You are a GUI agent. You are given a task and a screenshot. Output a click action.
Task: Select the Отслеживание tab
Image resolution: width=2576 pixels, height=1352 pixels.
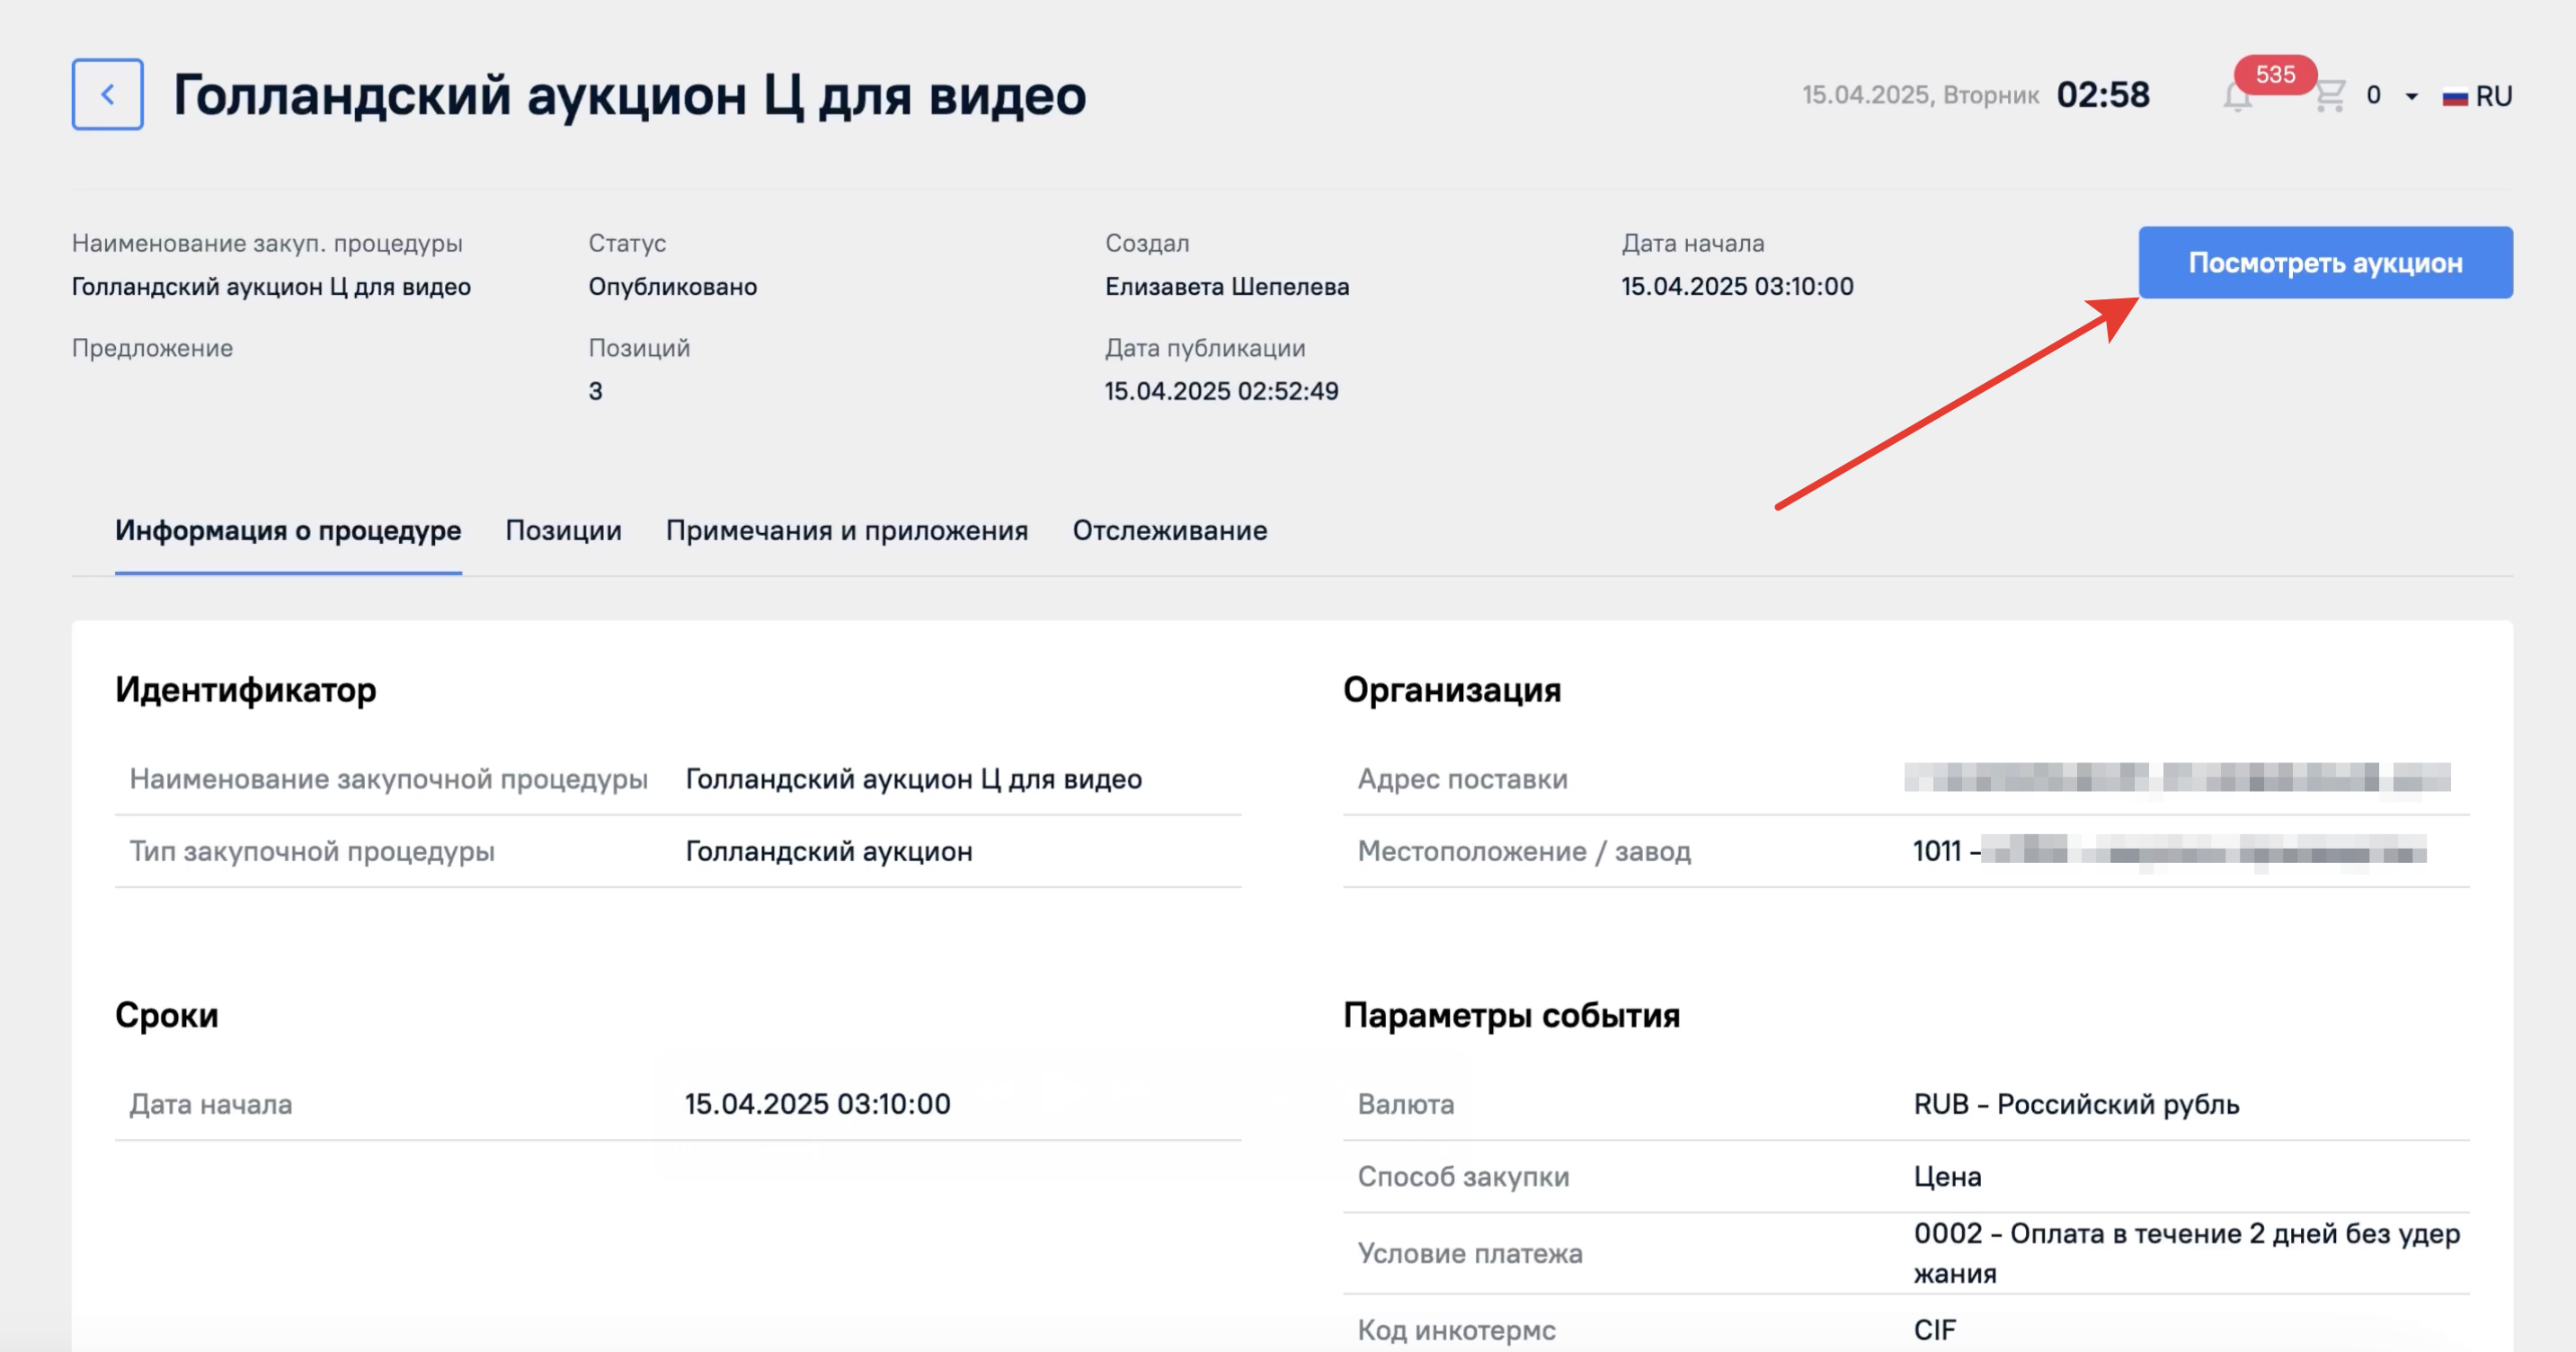pyautogui.click(x=1169, y=530)
